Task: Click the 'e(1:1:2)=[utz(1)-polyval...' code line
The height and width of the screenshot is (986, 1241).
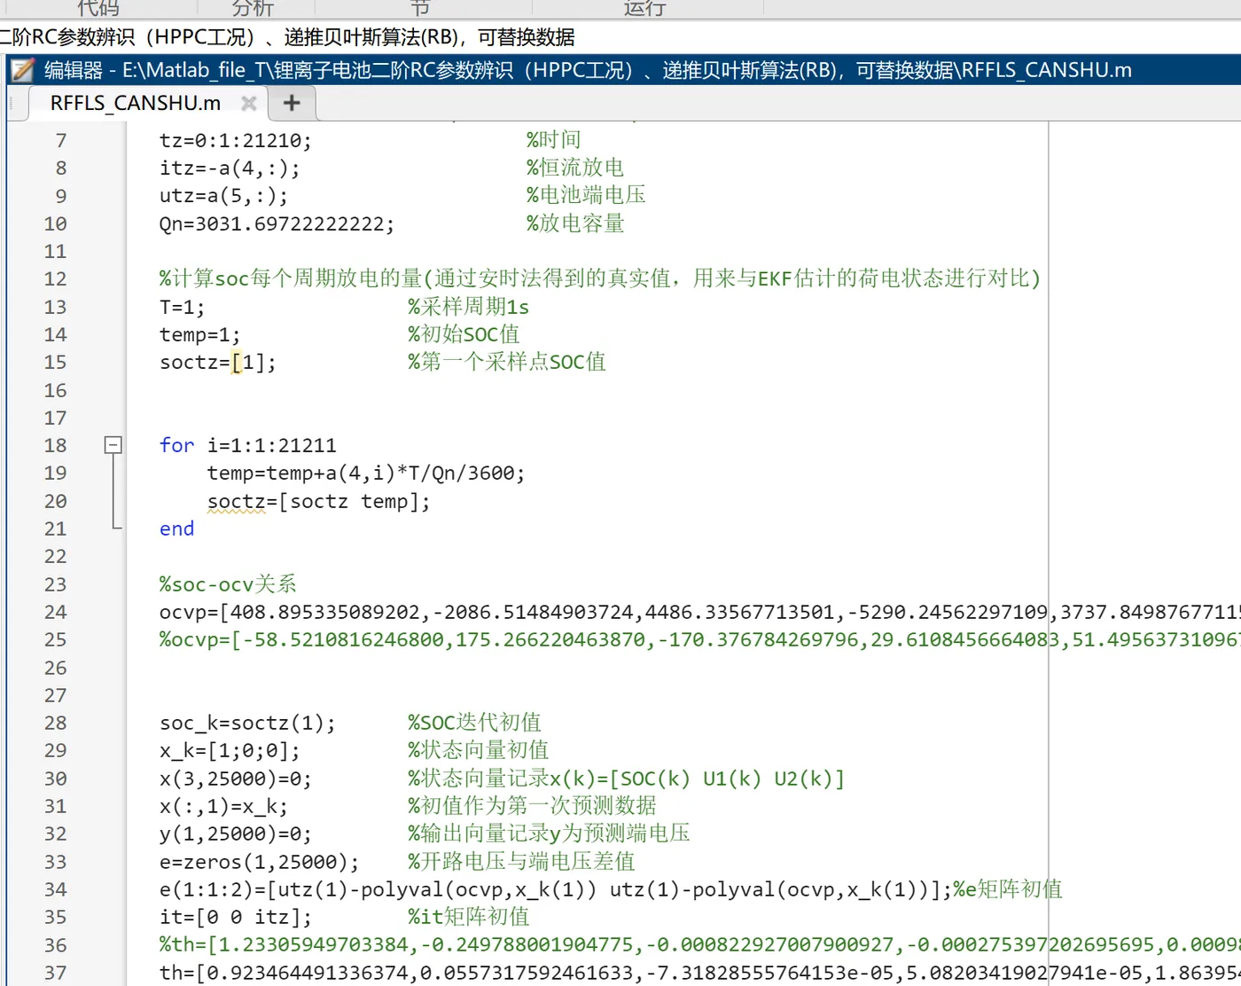Action: coord(556,889)
